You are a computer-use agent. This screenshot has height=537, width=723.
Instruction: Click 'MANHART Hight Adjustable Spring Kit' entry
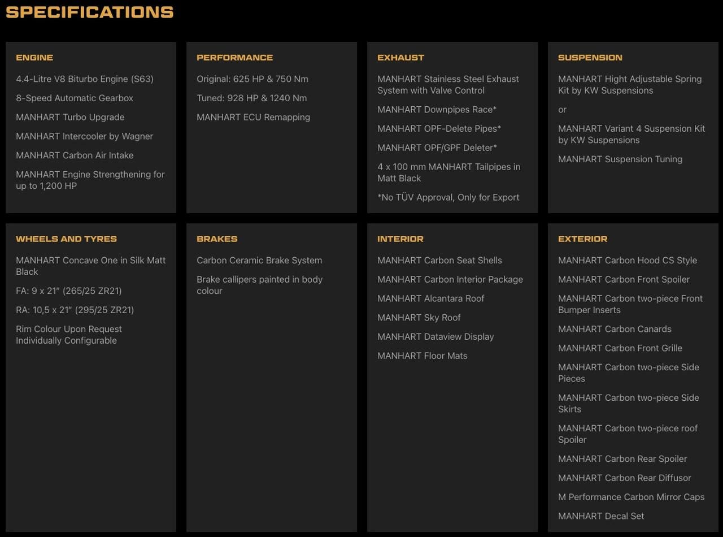(x=630, y=85)
